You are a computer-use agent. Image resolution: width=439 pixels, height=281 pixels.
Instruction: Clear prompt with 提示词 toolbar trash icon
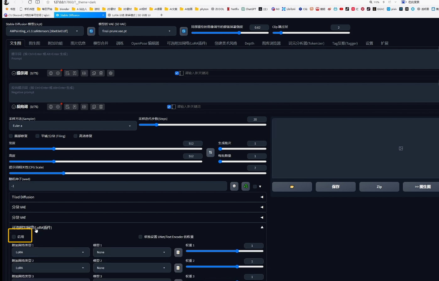(101, 73)
